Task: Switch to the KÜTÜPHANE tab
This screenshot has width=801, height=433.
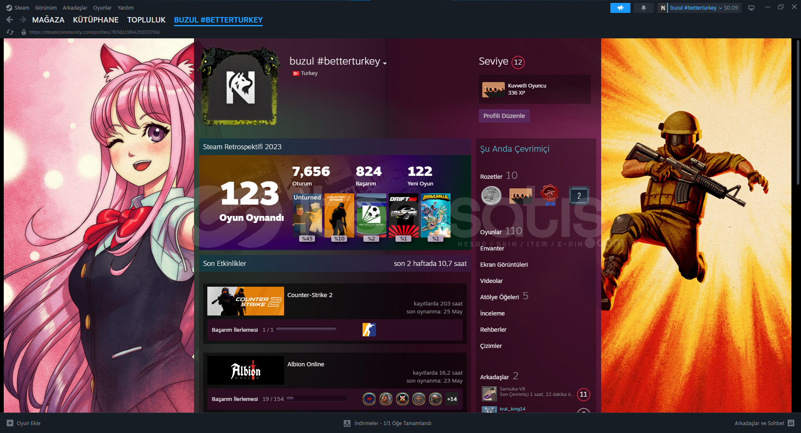Action: click(x=96, y=20)
